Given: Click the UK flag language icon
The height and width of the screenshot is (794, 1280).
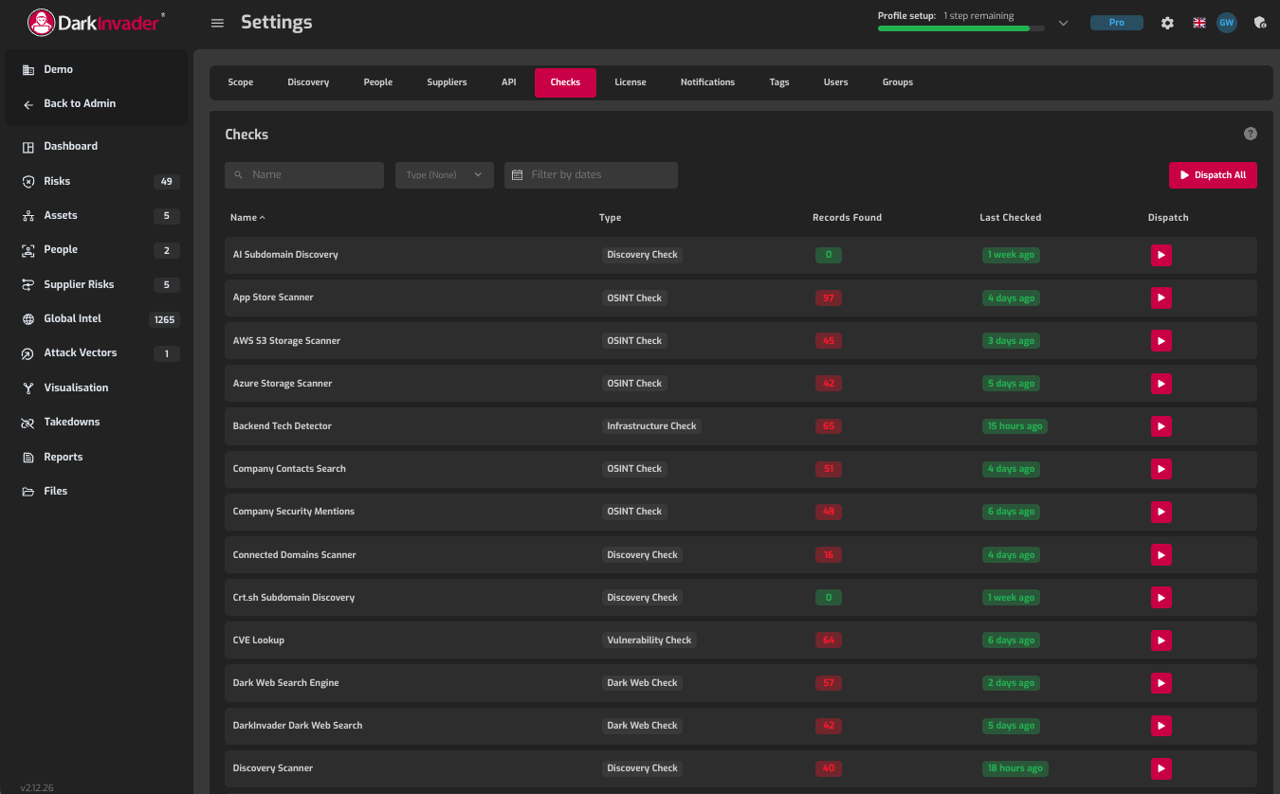Looking at the screenshot, I should coord(1199,23).
